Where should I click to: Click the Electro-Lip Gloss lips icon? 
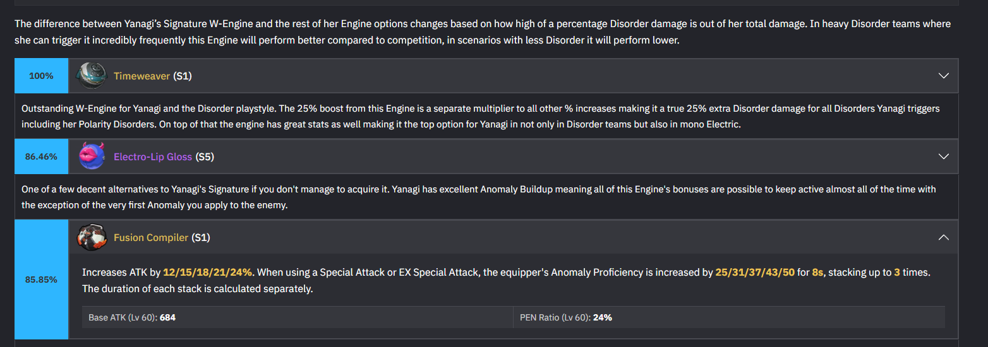[x=92, y=156]
